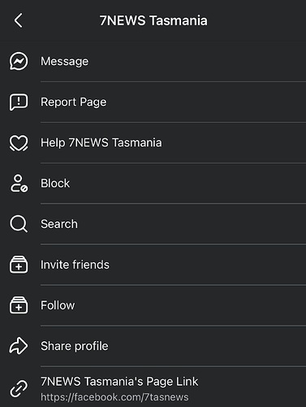306x407 pixels.
Task: Click the Messenger chat bubble icon
Action: click(x=19, y=61)
